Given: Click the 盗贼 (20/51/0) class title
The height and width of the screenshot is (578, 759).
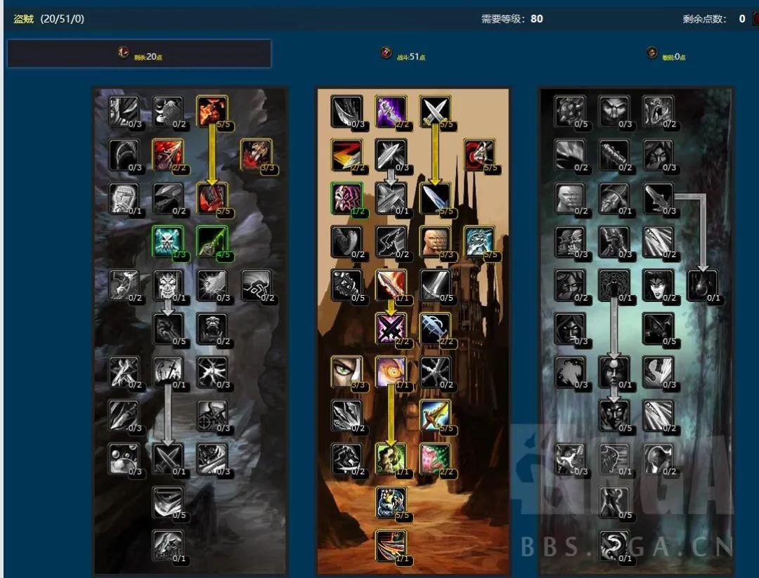Looking at the screenshot, I should 48,19.
